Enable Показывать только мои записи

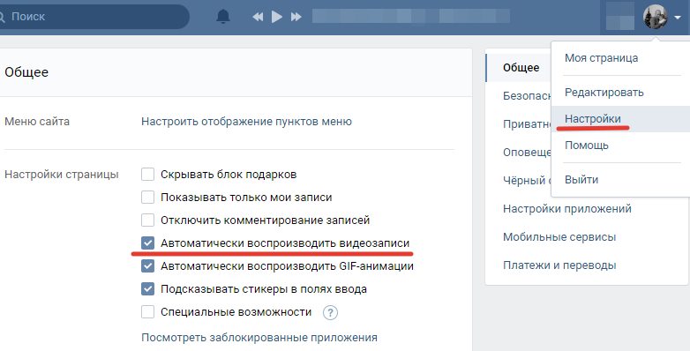(148, 197)
